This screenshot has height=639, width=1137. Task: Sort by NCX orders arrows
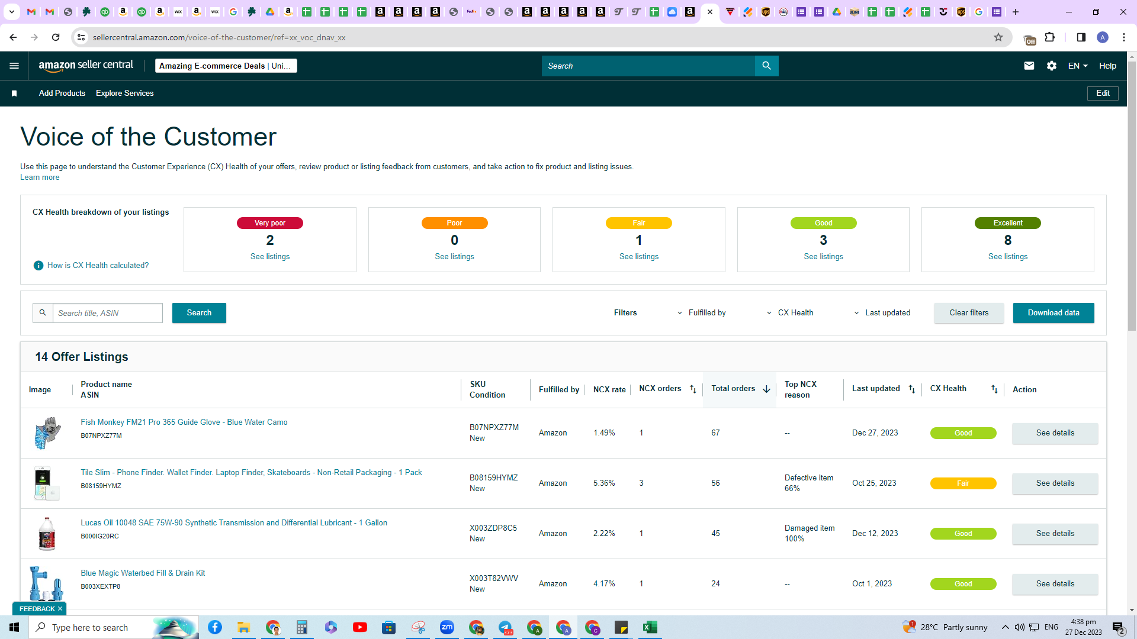693,389
